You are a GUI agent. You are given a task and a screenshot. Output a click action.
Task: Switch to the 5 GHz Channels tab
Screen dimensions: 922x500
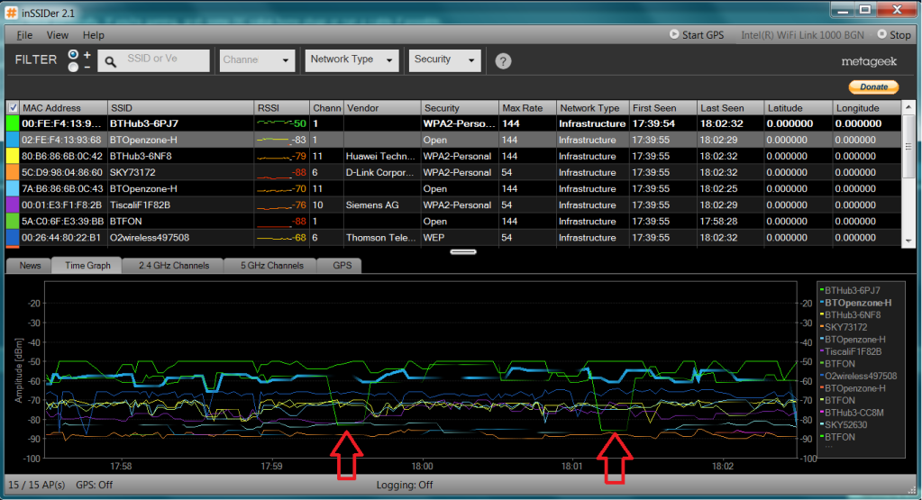[271, 266]
